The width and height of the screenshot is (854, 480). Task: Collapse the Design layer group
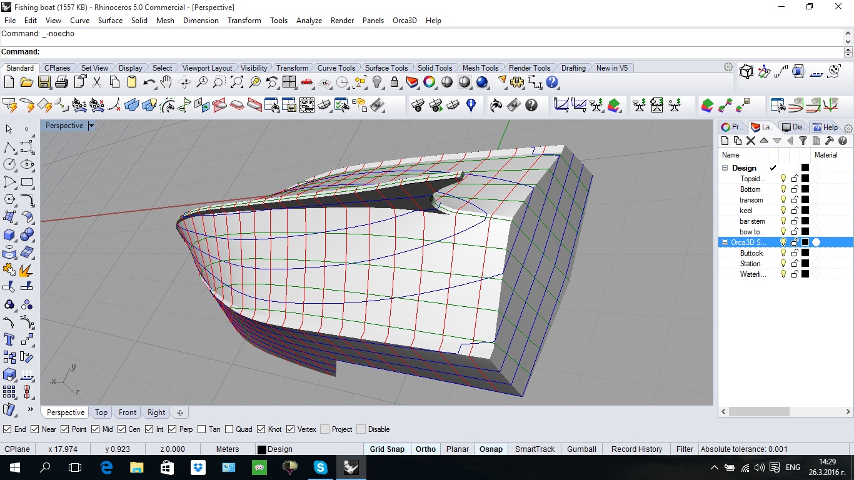click(725, 168)
